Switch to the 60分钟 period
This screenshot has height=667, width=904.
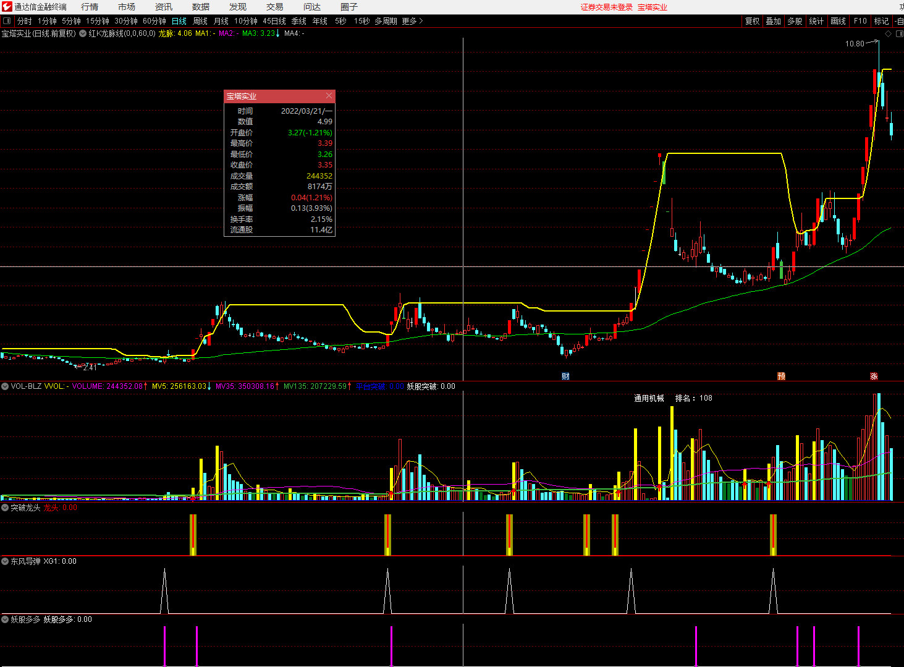pyautogui.click(x=154, y=21)
